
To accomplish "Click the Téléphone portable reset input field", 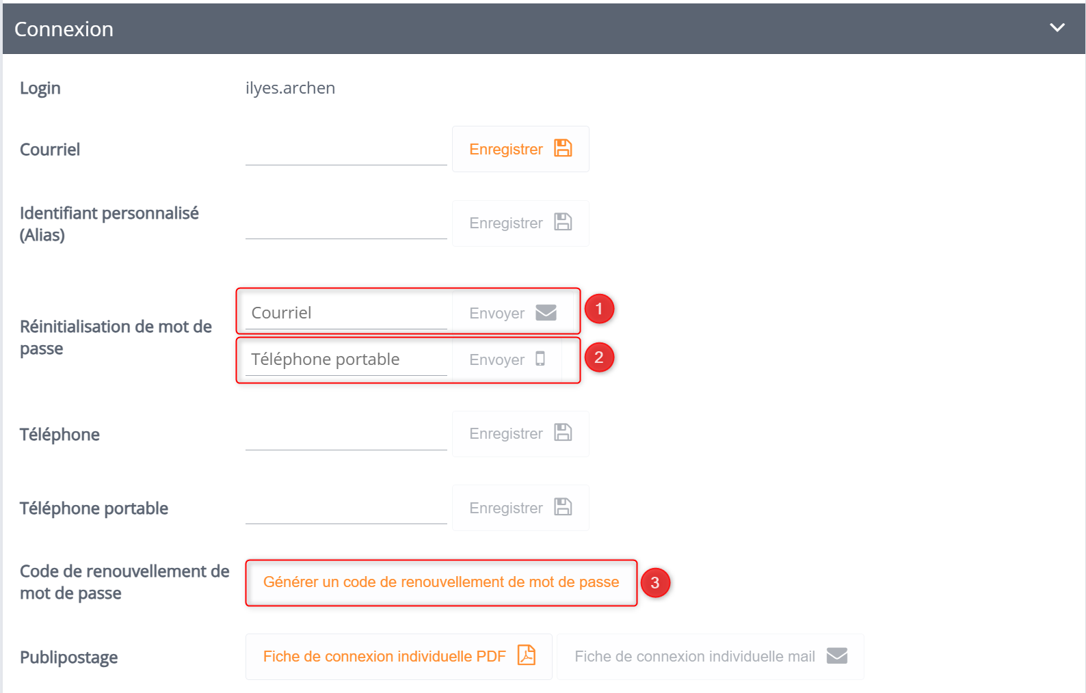I will [x=346, y=359].
